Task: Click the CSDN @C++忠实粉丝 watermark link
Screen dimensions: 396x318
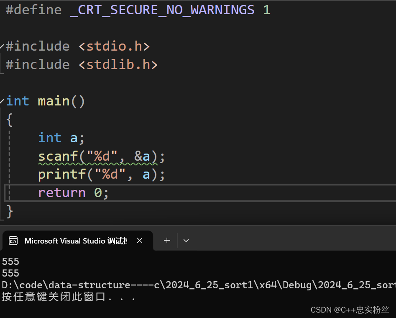Action: pos(350,310)
